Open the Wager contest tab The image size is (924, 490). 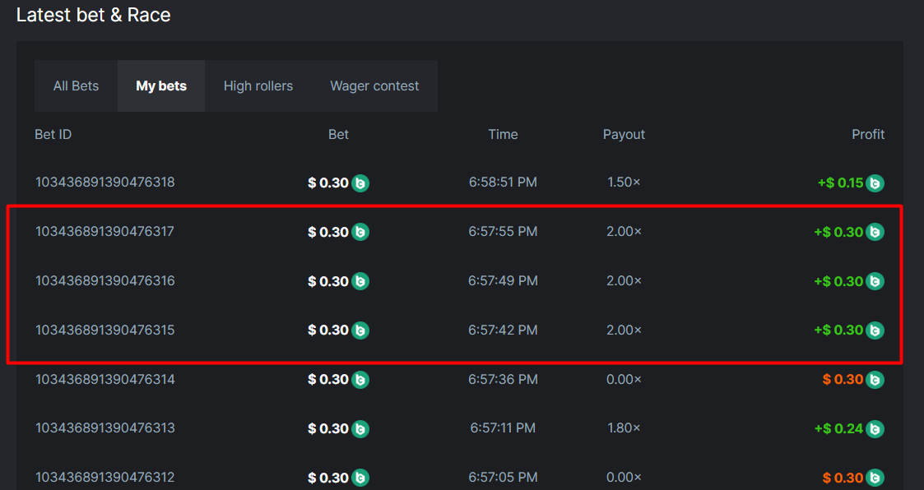pyautogui.click(x=374, y=86)
